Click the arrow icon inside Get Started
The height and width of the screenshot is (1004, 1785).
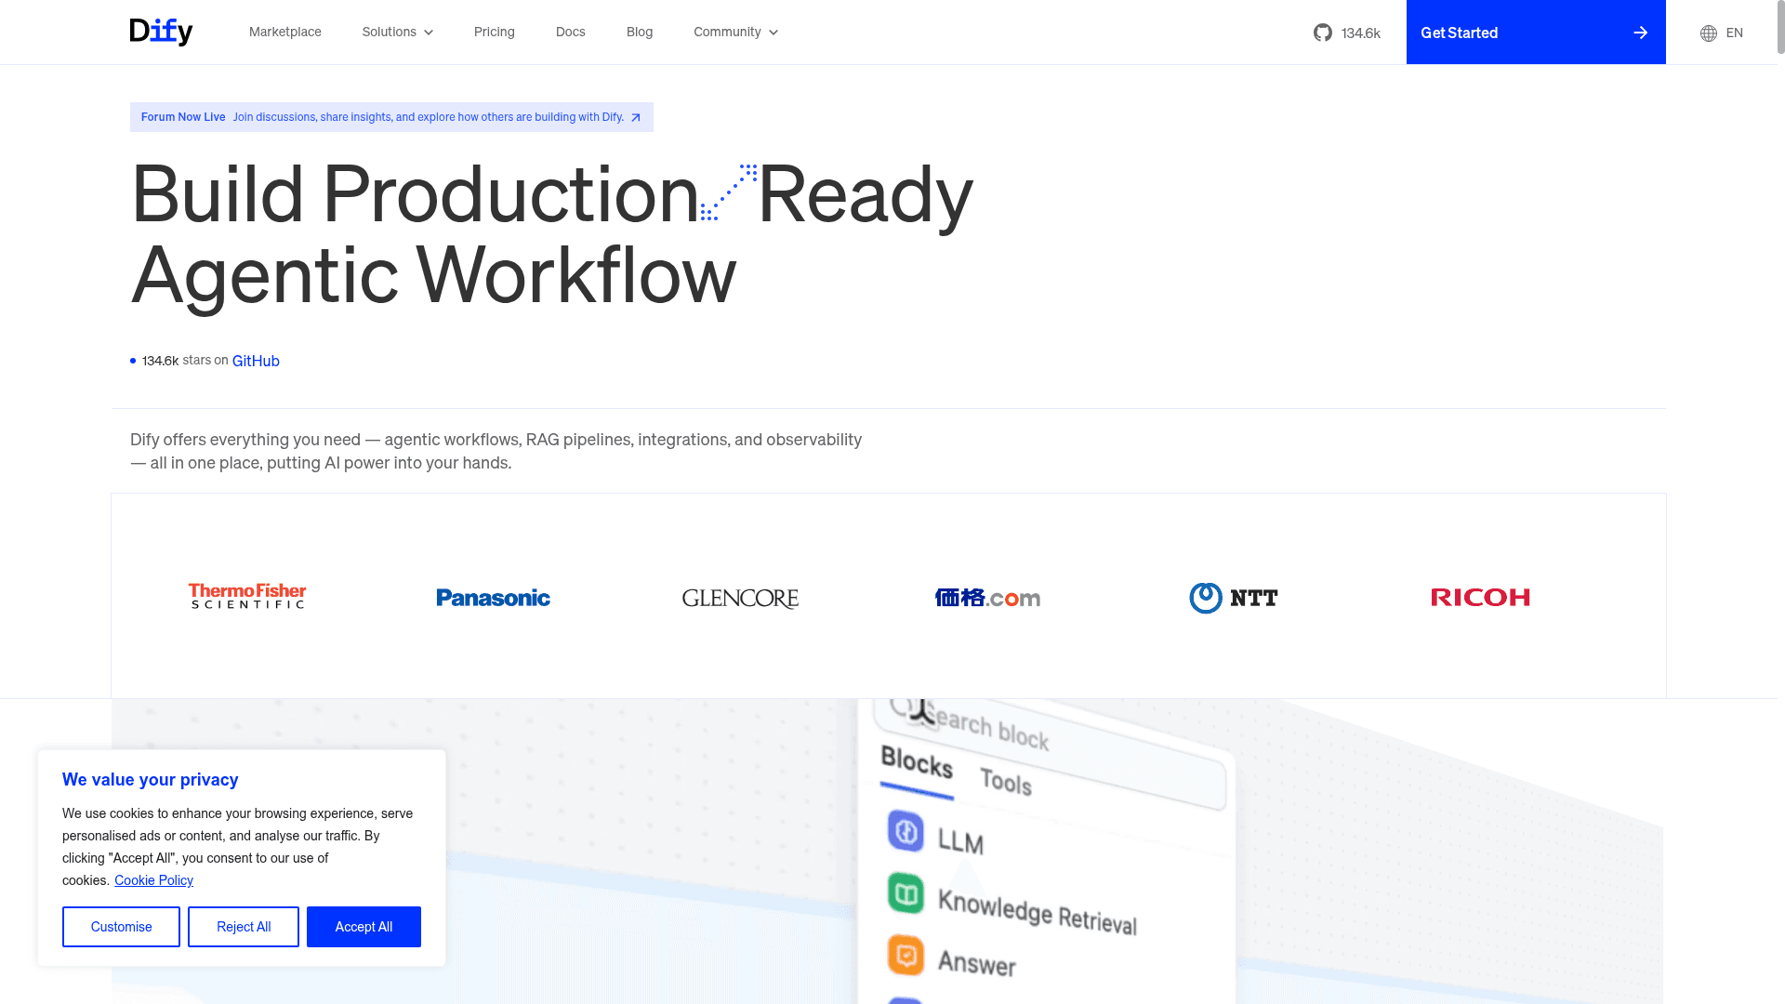point(1639,32)
